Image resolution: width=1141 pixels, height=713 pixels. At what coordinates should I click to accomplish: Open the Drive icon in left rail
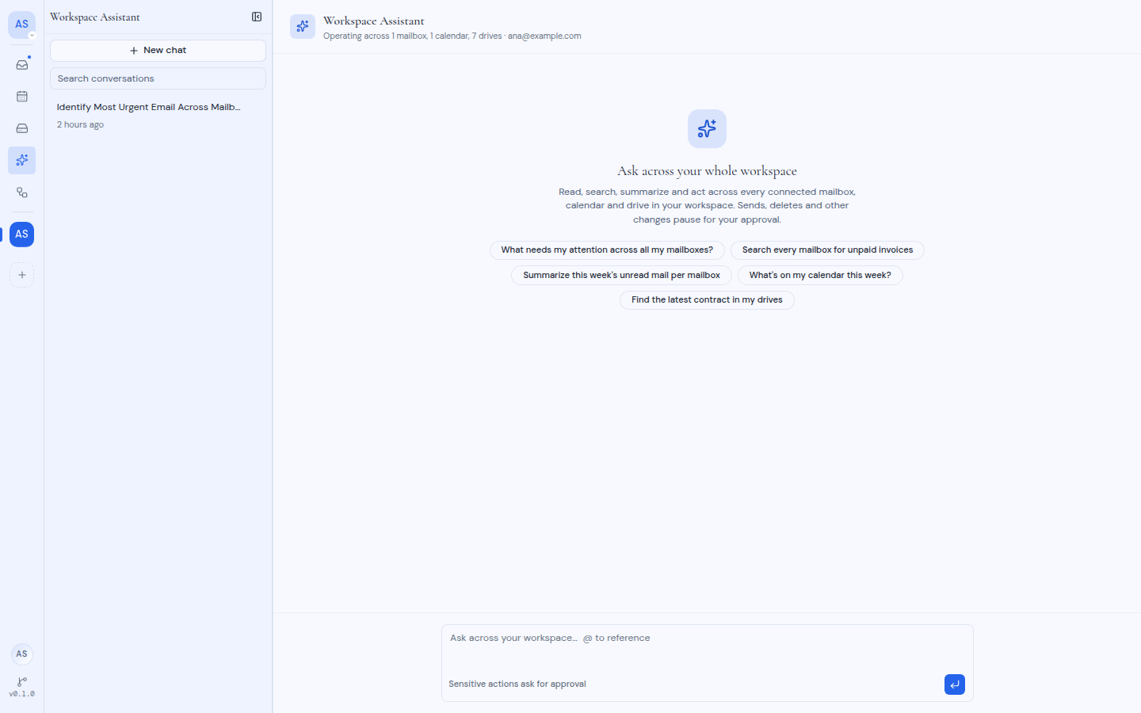(22, 128)
